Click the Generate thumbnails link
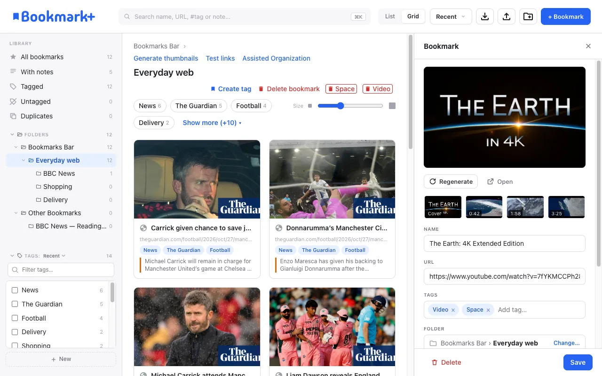This screenshot has height=376, width=602. tap(166, 58)
